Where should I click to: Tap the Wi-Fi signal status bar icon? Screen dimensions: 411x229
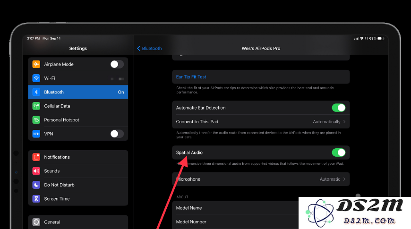coord(362,38)
